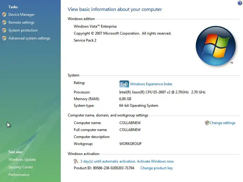Viewport: 243px width, 182px height.
Task: Open Performance under See also
Action: coord(19,175)
